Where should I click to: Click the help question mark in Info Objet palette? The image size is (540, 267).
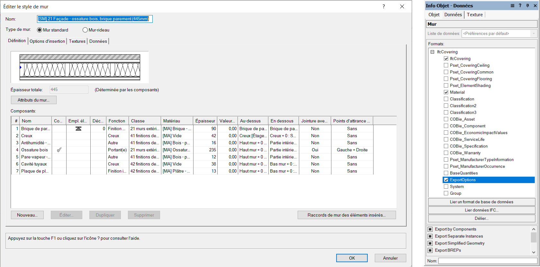tap(520, 6)
